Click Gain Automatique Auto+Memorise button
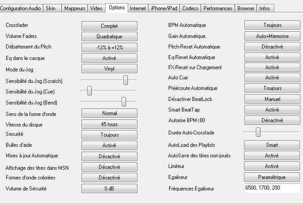The height and width of the screenshot is (205, 303). (x=272, y=36)
